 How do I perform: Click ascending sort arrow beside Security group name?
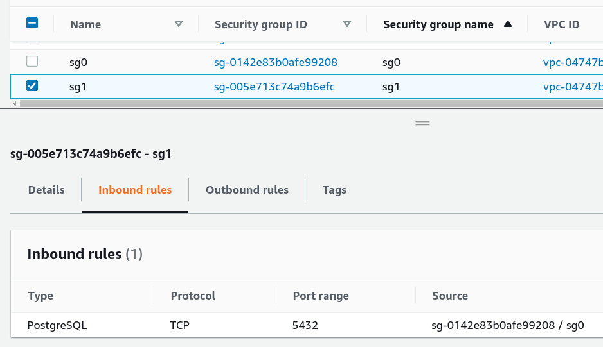508,24
